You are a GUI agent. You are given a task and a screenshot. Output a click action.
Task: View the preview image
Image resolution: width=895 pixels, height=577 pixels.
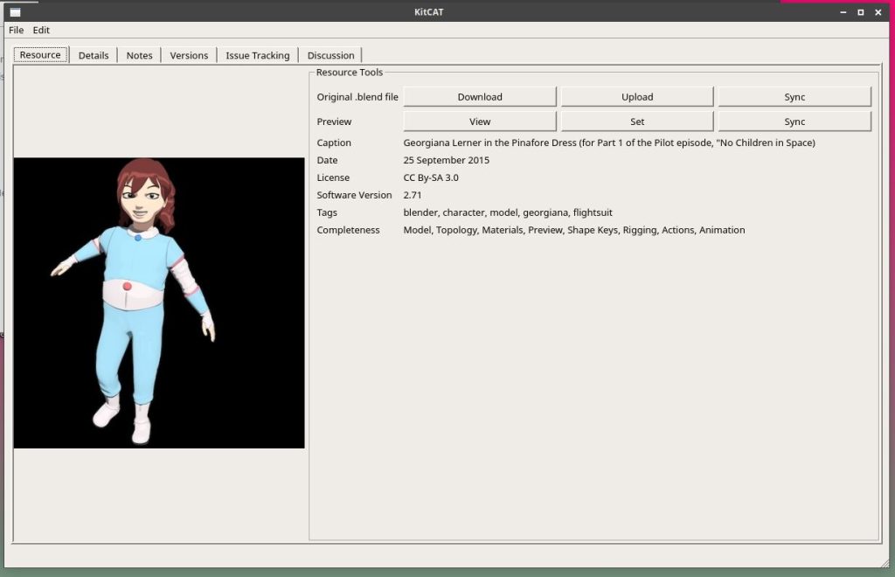479,121
